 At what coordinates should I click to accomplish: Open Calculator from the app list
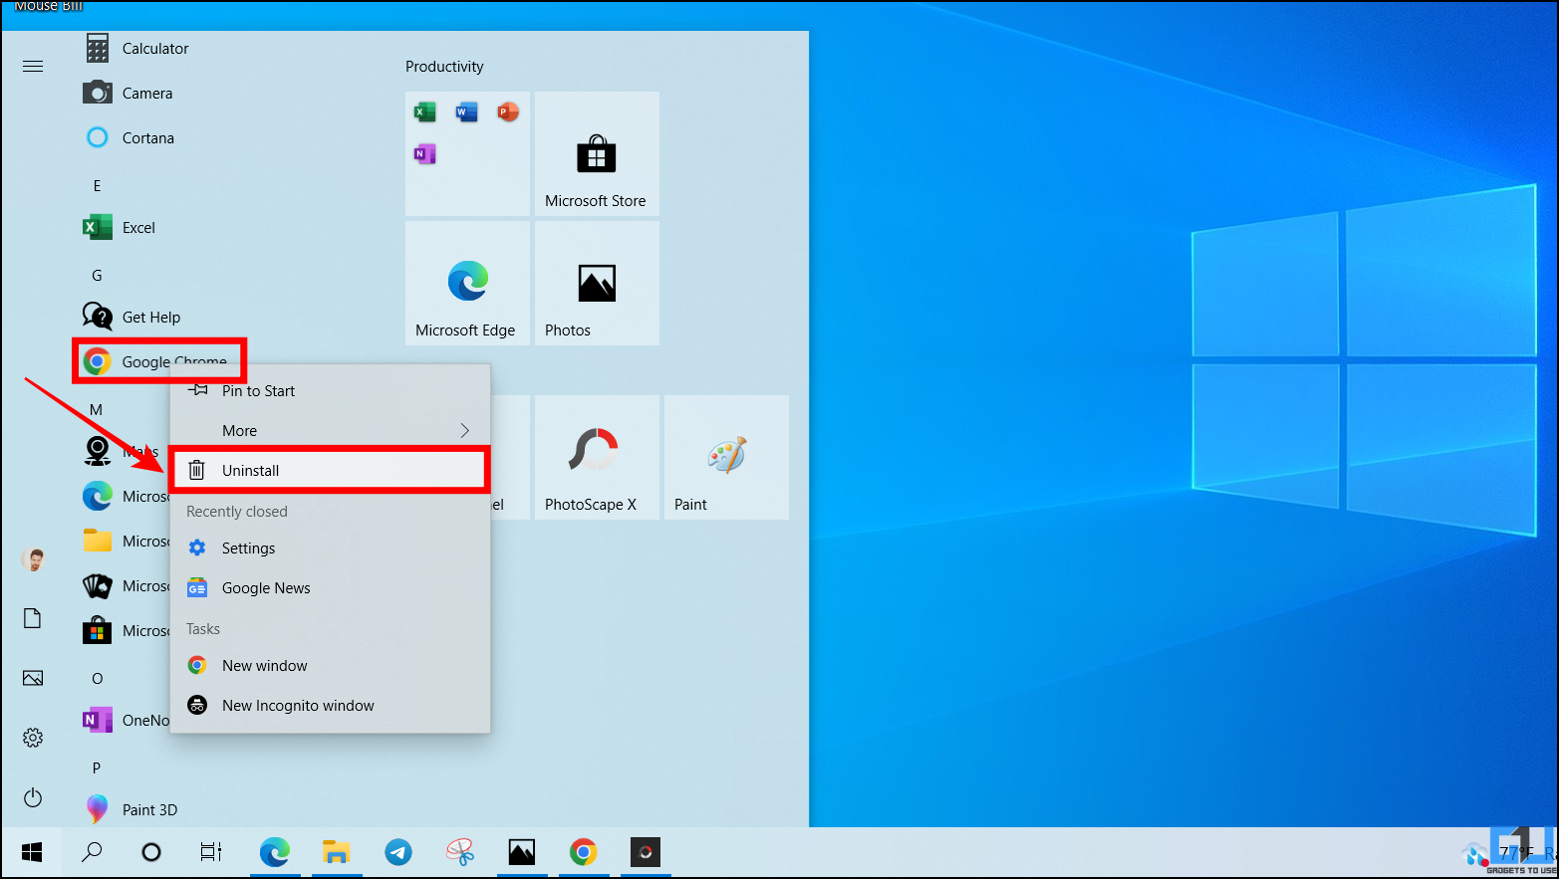pos(136,48)
